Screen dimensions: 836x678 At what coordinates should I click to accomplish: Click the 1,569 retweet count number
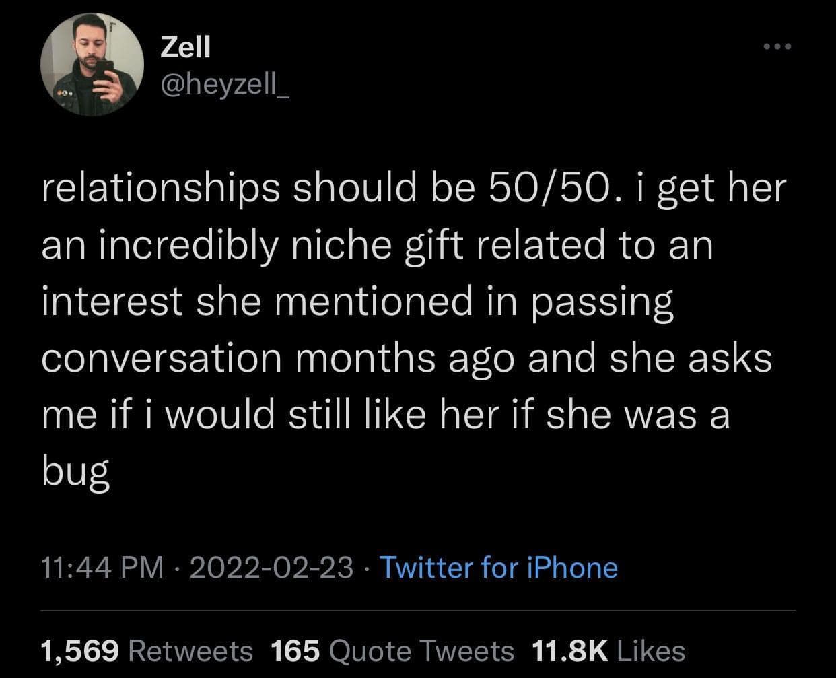(x=80, y=650)
